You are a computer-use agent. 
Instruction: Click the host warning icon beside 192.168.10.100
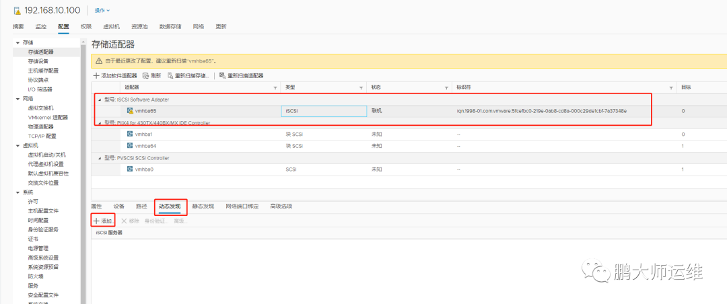tap(17, 10)
